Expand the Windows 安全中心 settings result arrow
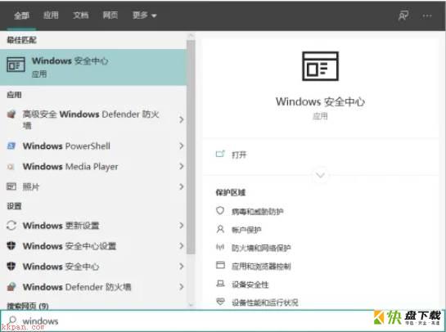 [x=181, y=267]
